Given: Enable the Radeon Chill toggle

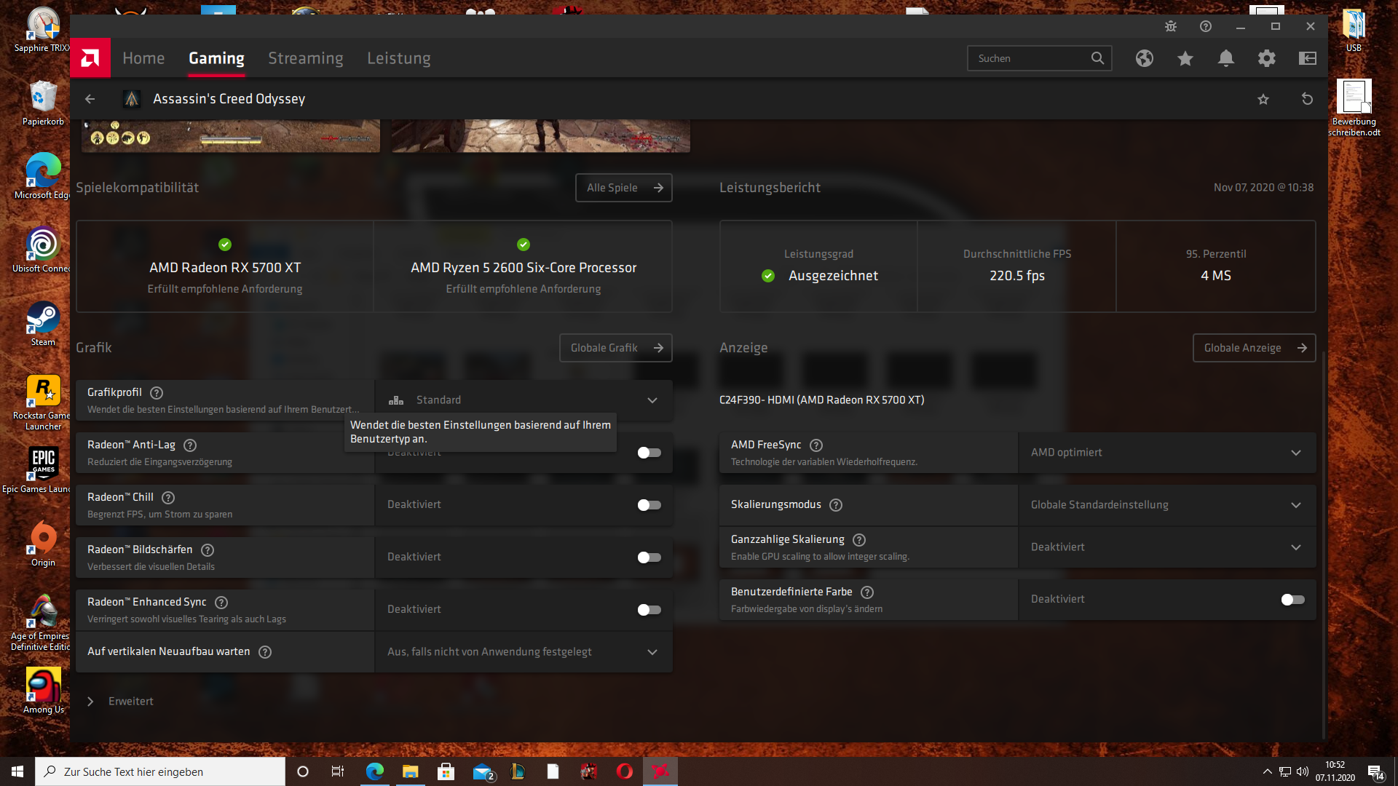Looking at the screenshot, I should tap(649, 505).
